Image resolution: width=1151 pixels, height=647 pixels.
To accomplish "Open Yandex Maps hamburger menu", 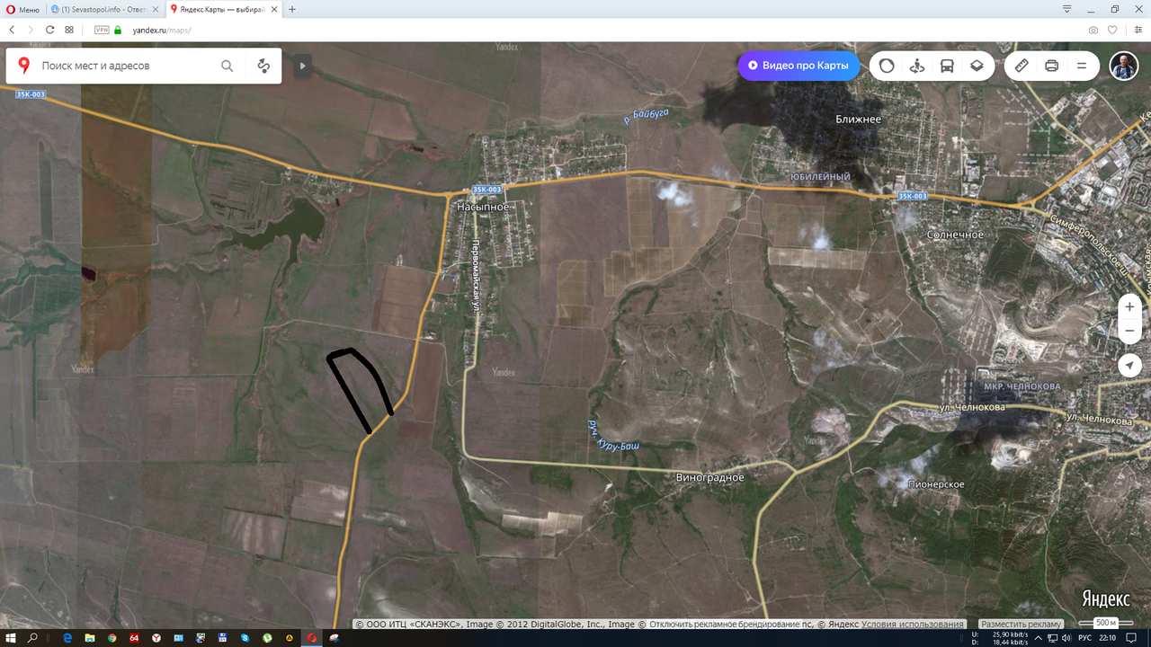I will point(1082,66).
